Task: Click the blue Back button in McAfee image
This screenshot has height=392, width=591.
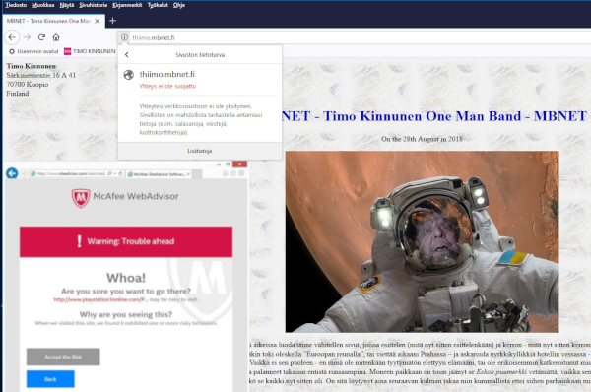Action: coord(50,379)
